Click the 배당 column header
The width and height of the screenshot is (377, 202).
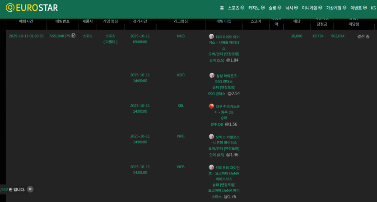pyautogui.click(x=297, y=21)
